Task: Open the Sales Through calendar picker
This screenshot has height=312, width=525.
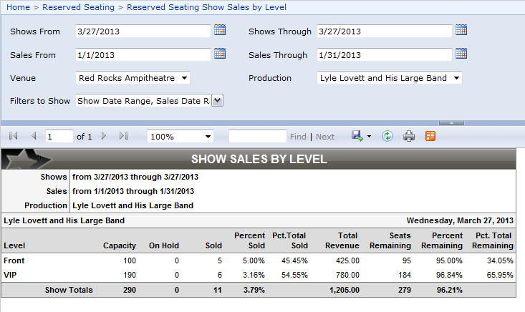Action: click(x=461, y=54)
